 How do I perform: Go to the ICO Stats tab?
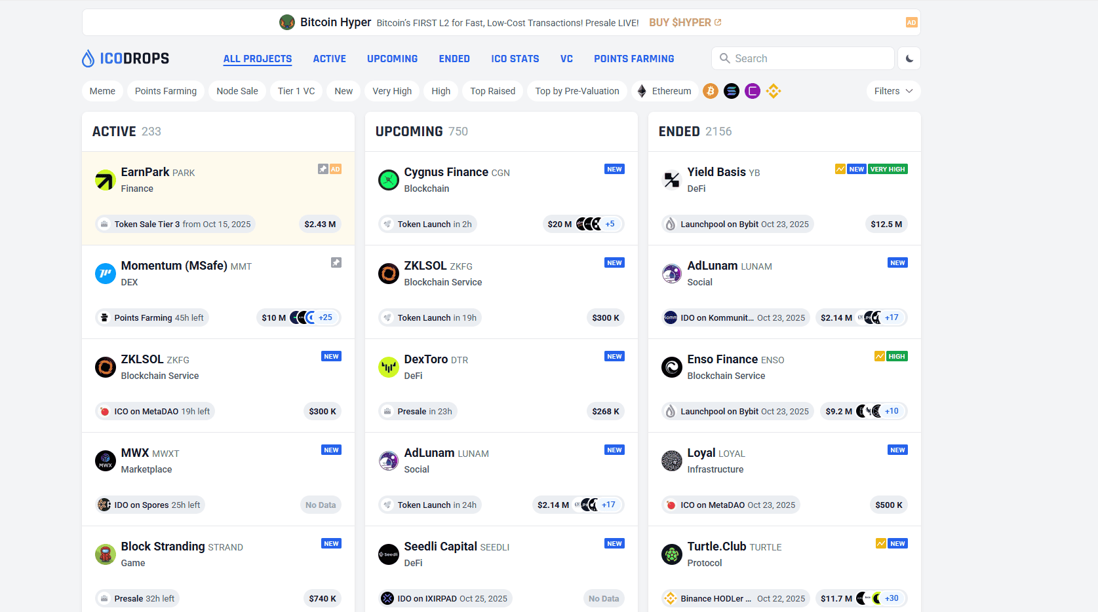[x=515, y=59]
